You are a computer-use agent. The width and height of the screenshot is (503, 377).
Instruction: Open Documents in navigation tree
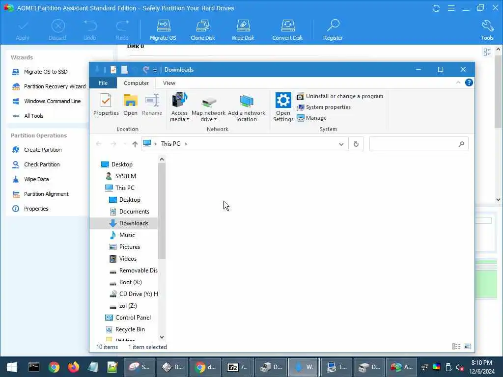click(x=130, y=212)
